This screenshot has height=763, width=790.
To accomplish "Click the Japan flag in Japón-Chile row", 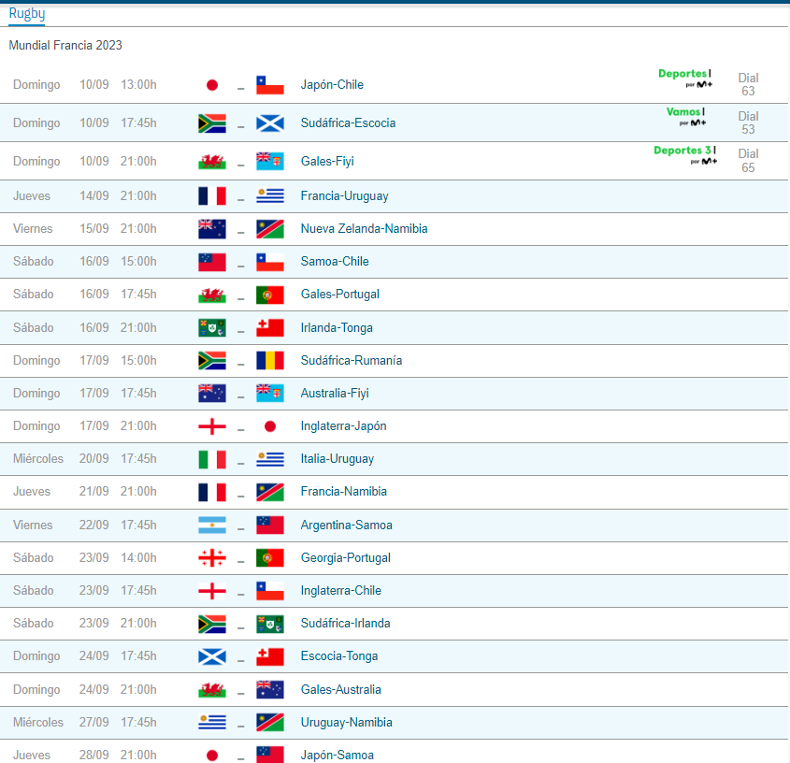I will (x=212, y=85).
